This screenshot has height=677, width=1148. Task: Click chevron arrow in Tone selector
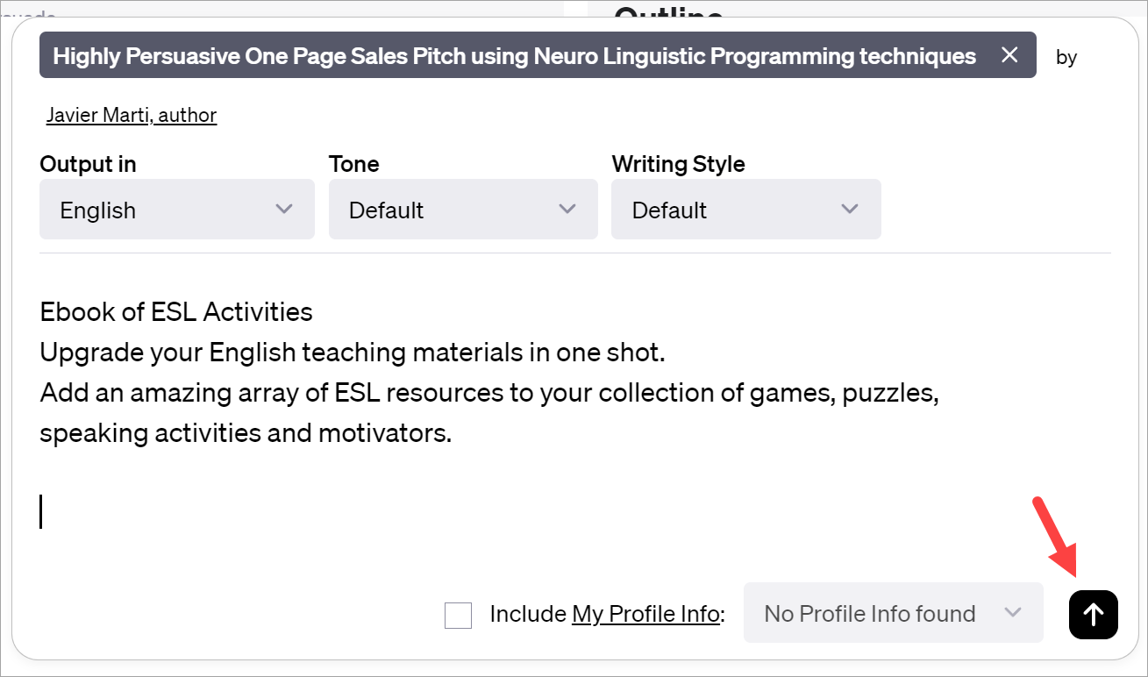click(x=567, y=210)
